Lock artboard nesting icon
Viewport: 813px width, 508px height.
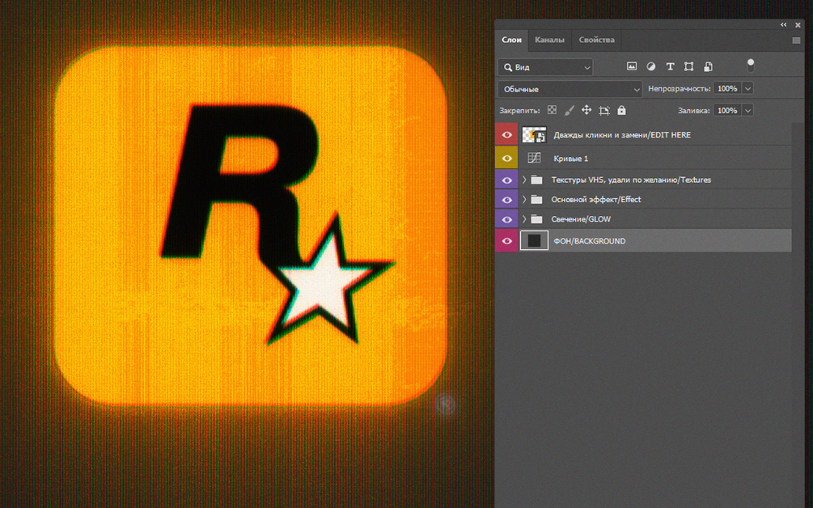click(x=604, y=110)
